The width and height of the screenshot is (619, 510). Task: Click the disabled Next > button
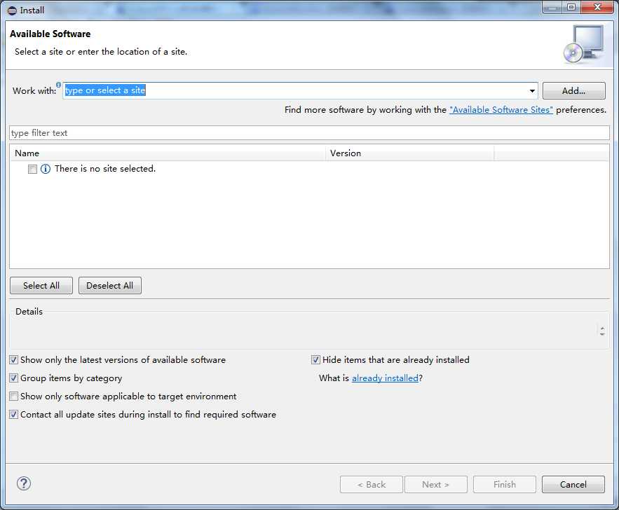[436, 484]
